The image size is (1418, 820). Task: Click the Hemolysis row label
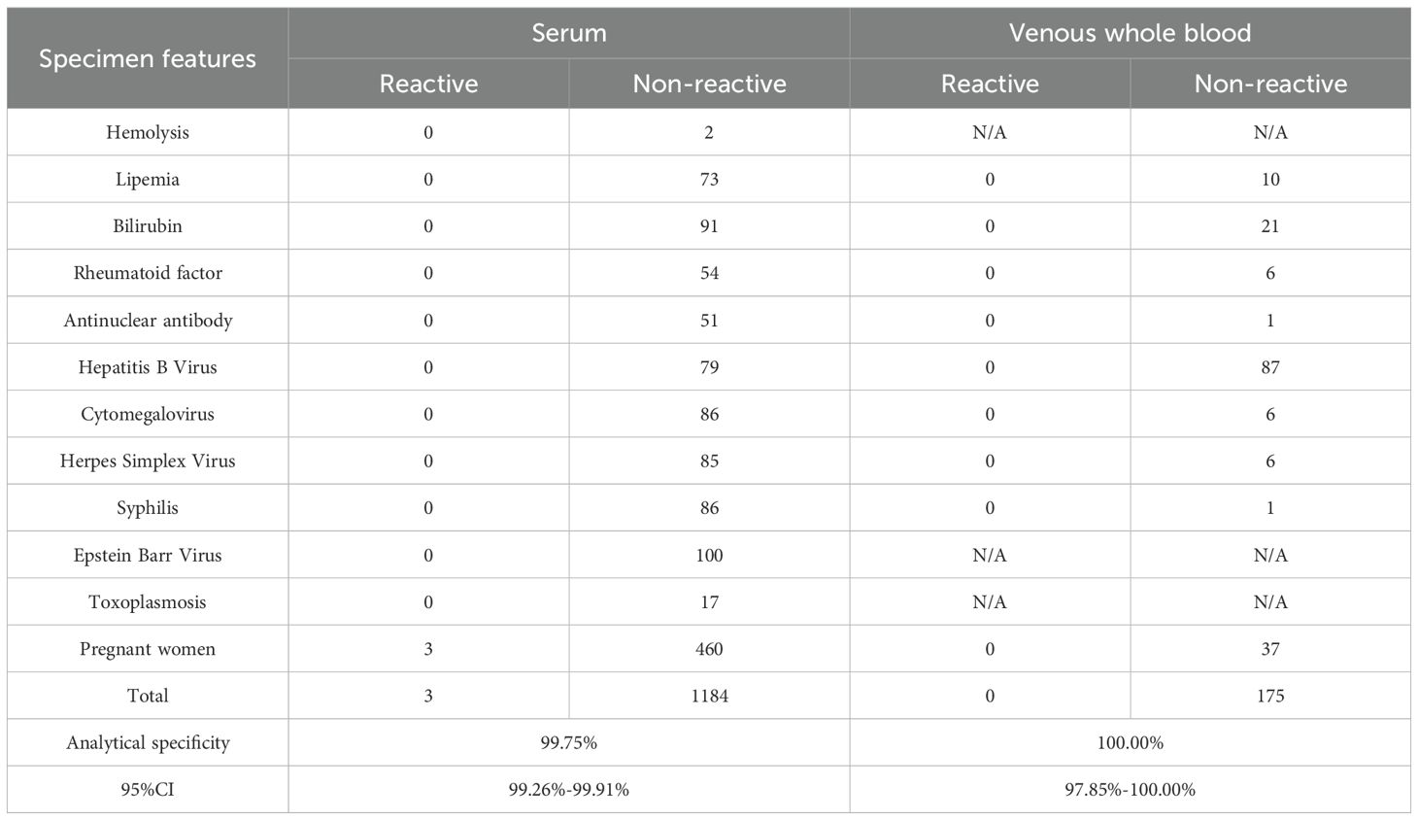[x=148, y=132]
